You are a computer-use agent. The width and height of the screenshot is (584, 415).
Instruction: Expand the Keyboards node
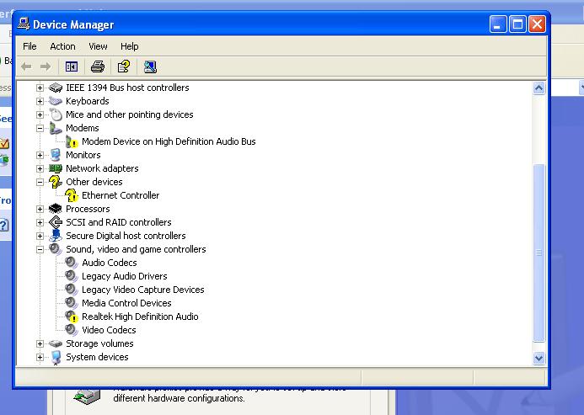point(40,101)
